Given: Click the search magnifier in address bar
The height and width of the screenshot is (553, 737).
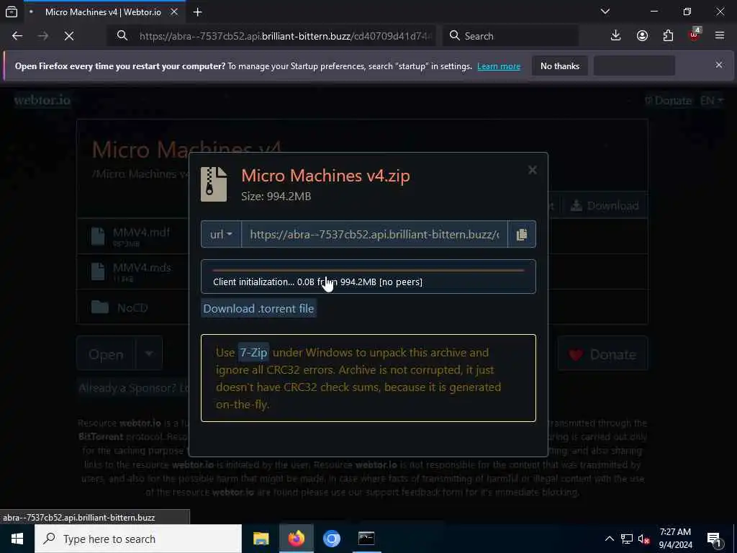Looking at the screenshot, I should point(122,36).
